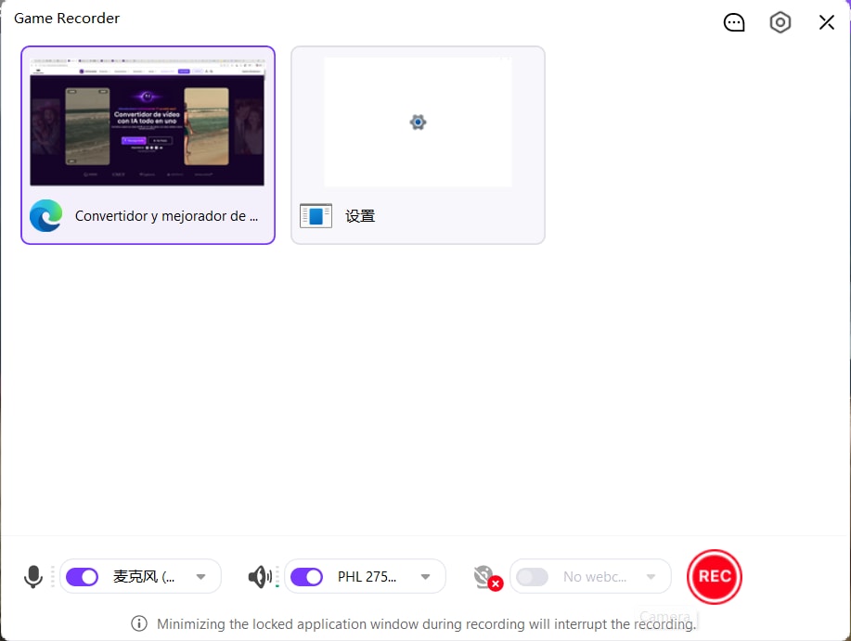Open the feedback chat bubble icon
The image size is (851, 641).
click(734, 22)
